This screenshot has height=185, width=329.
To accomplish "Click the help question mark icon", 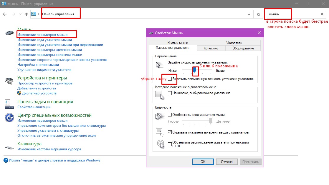I will [6, 160].
